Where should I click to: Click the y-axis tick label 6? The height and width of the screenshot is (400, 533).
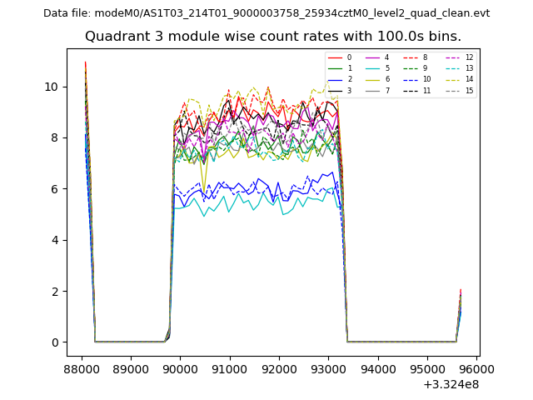coord(54,189)
